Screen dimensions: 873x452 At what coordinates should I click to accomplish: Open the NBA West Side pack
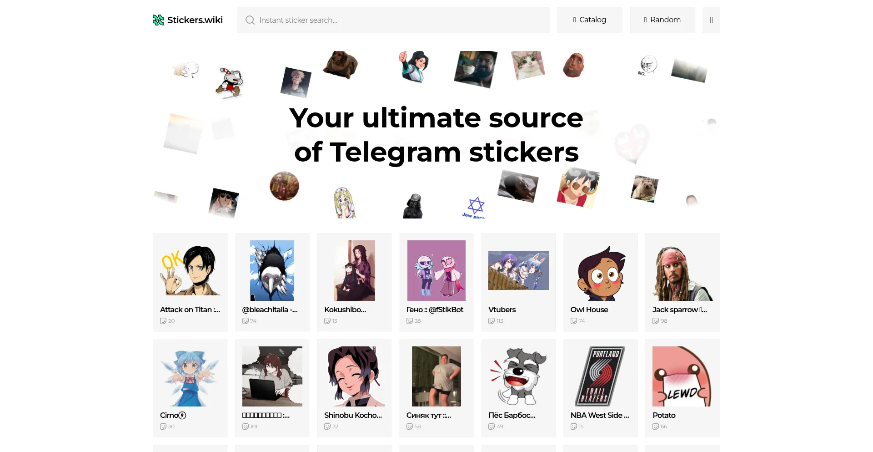pos(601,388)
